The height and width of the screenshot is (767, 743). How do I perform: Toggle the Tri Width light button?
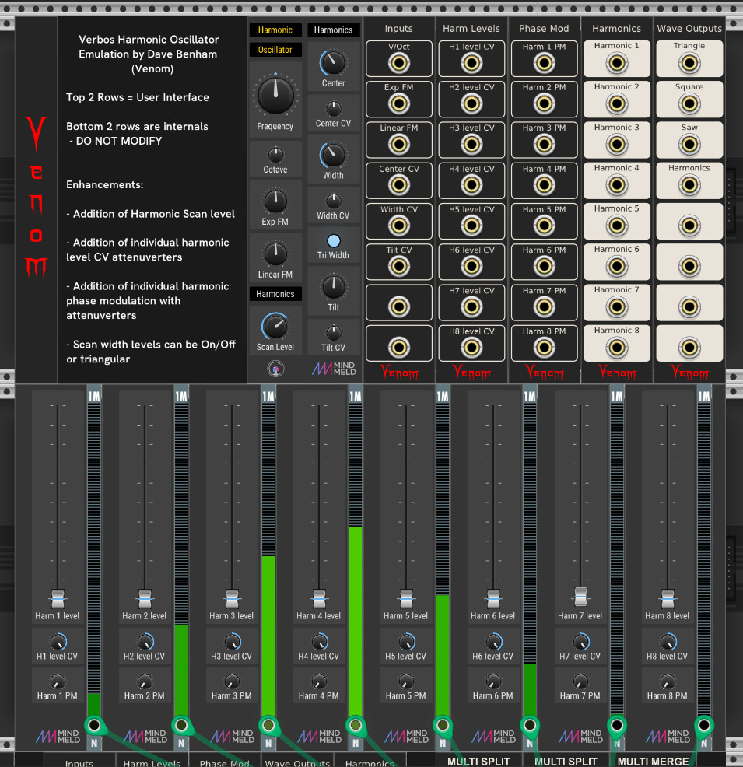pos(334,241)
